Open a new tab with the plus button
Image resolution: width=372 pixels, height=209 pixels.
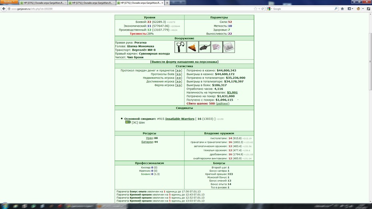(167, 3)
